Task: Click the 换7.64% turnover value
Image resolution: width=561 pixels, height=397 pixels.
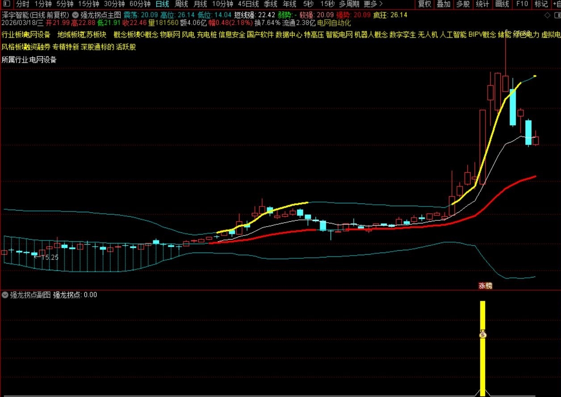Action: [x=268, y=23]
